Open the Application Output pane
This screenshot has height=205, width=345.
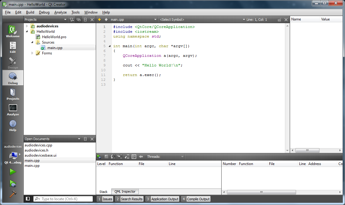click(x=162, y=199)
